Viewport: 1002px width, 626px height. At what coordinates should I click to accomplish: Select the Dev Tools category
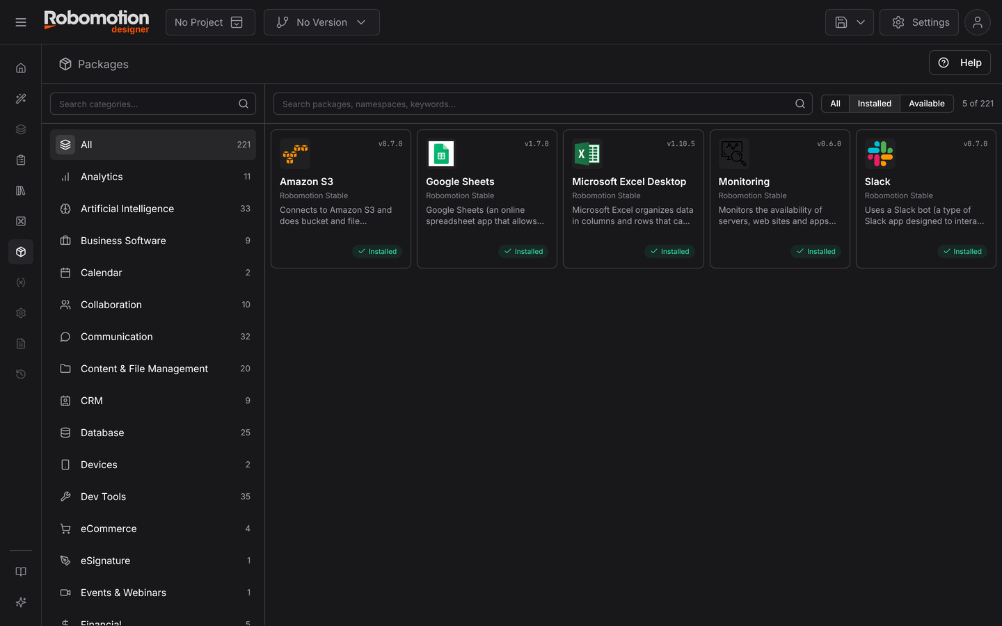tap(153, 497)
